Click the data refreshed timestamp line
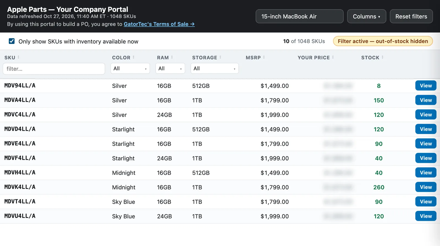Viewport: 440px width, 246px height. click(71, 16)
